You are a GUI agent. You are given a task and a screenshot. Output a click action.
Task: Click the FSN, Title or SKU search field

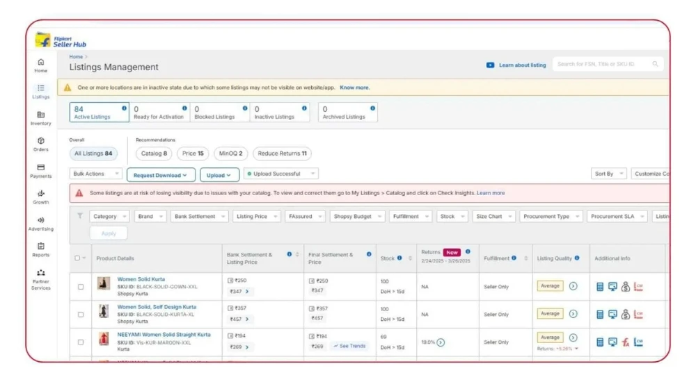(608, 64)
